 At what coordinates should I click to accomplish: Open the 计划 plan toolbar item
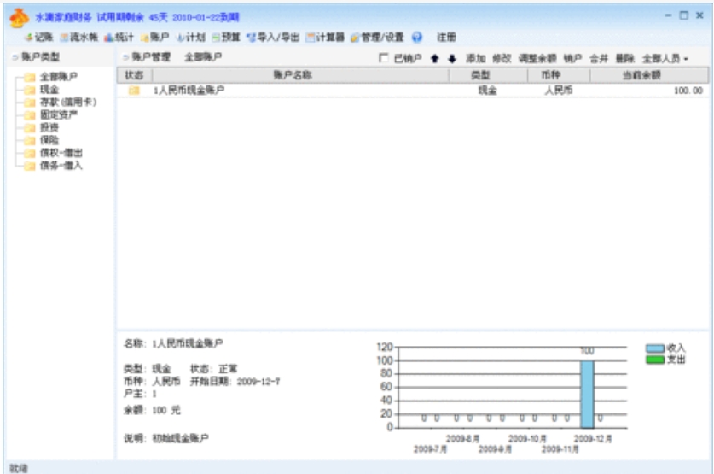click(x=191, y=38)
